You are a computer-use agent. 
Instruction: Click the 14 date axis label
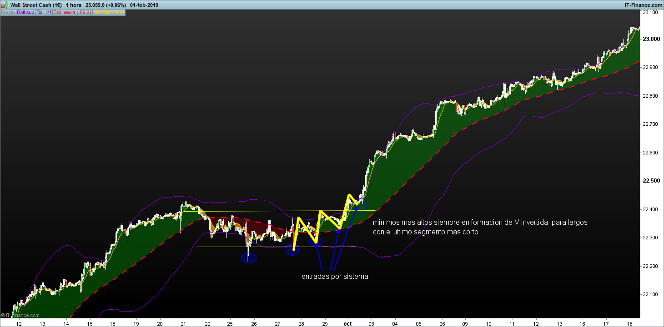tap(66, 323)
